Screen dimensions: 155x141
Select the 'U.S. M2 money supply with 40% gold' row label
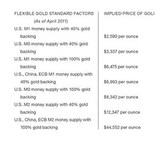coord(51,105)
